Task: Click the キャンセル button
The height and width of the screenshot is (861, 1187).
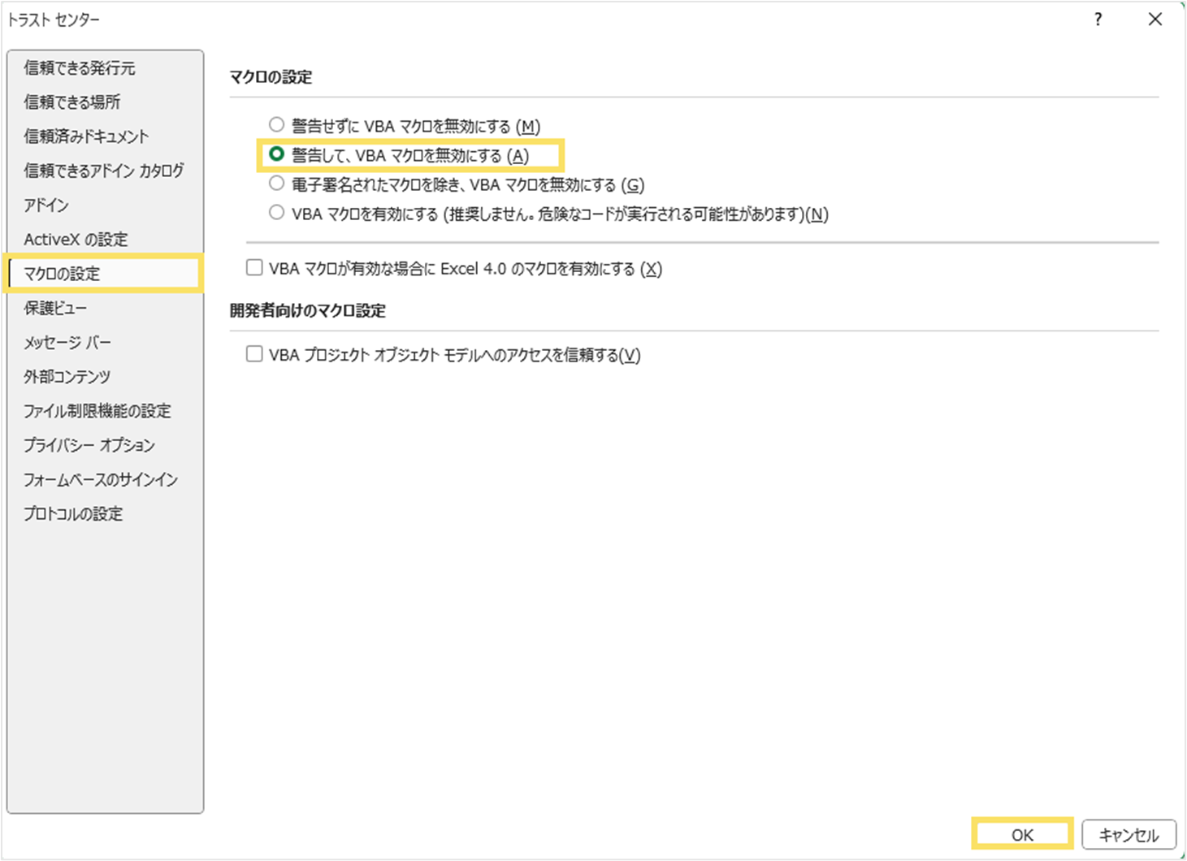Action: 1129,835
